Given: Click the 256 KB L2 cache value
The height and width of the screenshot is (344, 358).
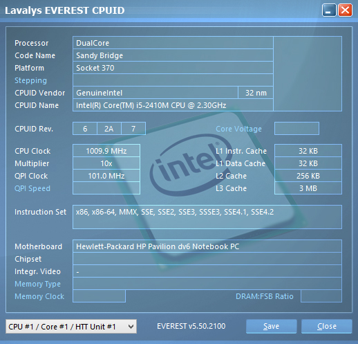Looking at the screenshot, I should [308, 176].
